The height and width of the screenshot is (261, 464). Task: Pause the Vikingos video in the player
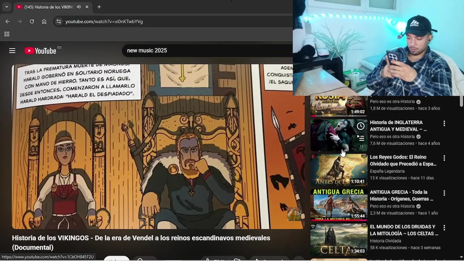point(158,146)
